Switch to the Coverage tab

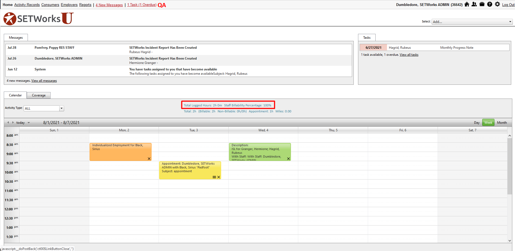[39, 95]
